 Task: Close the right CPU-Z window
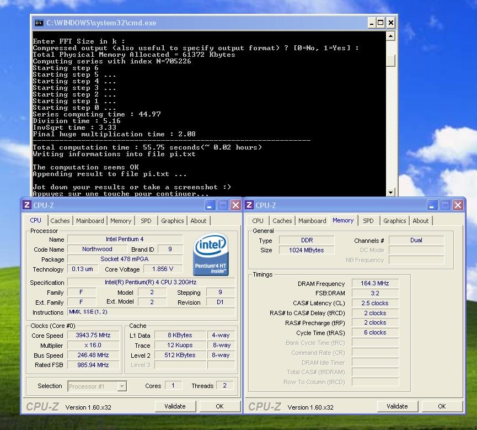tap(458, 205)
